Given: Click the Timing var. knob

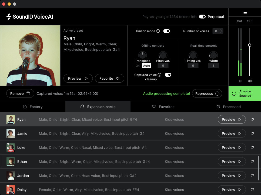Looking at the screenshot, I should pyautogui.click(x=193, y=55).
